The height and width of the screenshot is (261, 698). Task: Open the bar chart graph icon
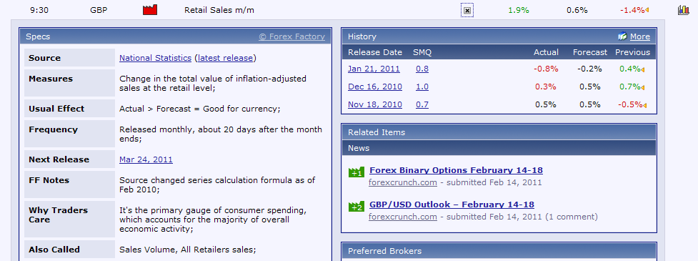pos(683,10)
